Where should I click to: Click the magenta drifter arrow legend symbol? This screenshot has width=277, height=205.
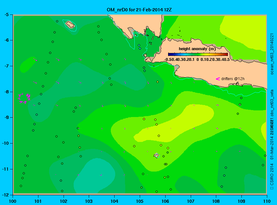(218, 79)
